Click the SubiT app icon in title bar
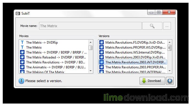 click(x=18, y=13)
